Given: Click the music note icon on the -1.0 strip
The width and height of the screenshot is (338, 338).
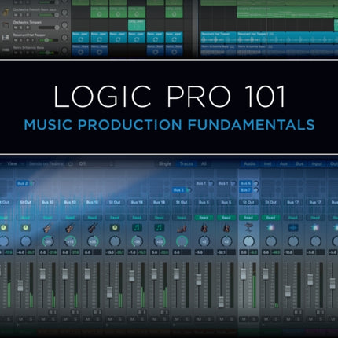Looking at the screenshot, I should pos(137,227).
